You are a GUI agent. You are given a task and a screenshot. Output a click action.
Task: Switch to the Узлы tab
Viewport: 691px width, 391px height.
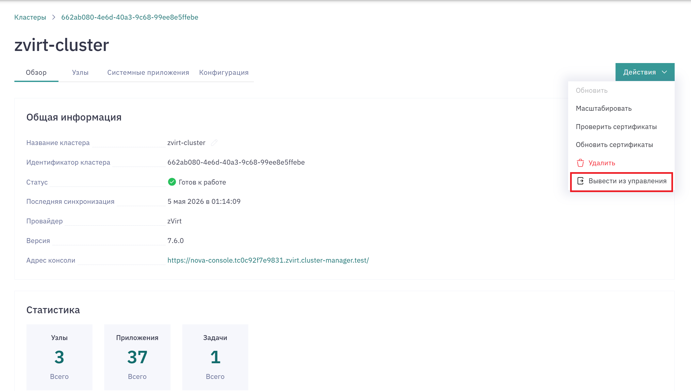click(80, 73)
